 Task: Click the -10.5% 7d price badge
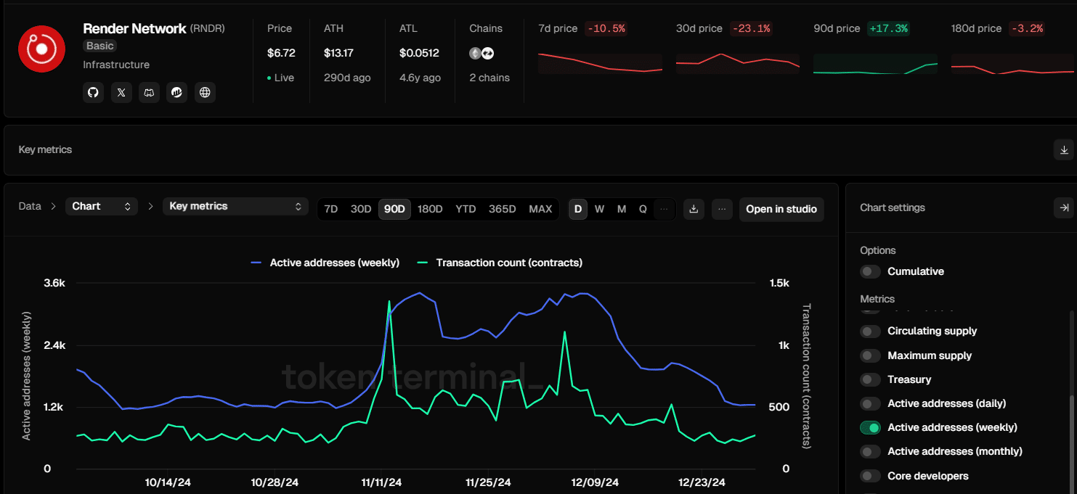click(606, 28)
